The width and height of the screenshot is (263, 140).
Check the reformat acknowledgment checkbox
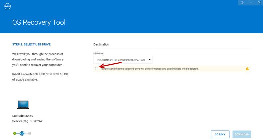pyautogui.click(x=97, y=69)
